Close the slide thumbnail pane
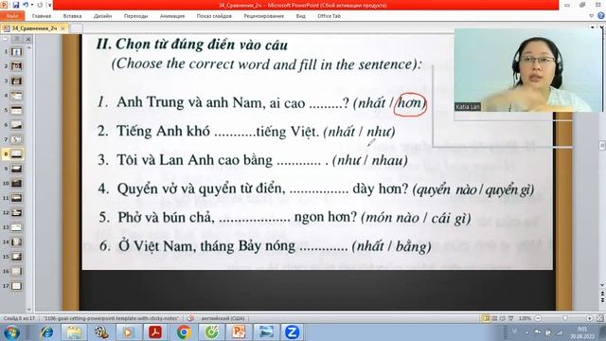 click(x=28, y=39)
